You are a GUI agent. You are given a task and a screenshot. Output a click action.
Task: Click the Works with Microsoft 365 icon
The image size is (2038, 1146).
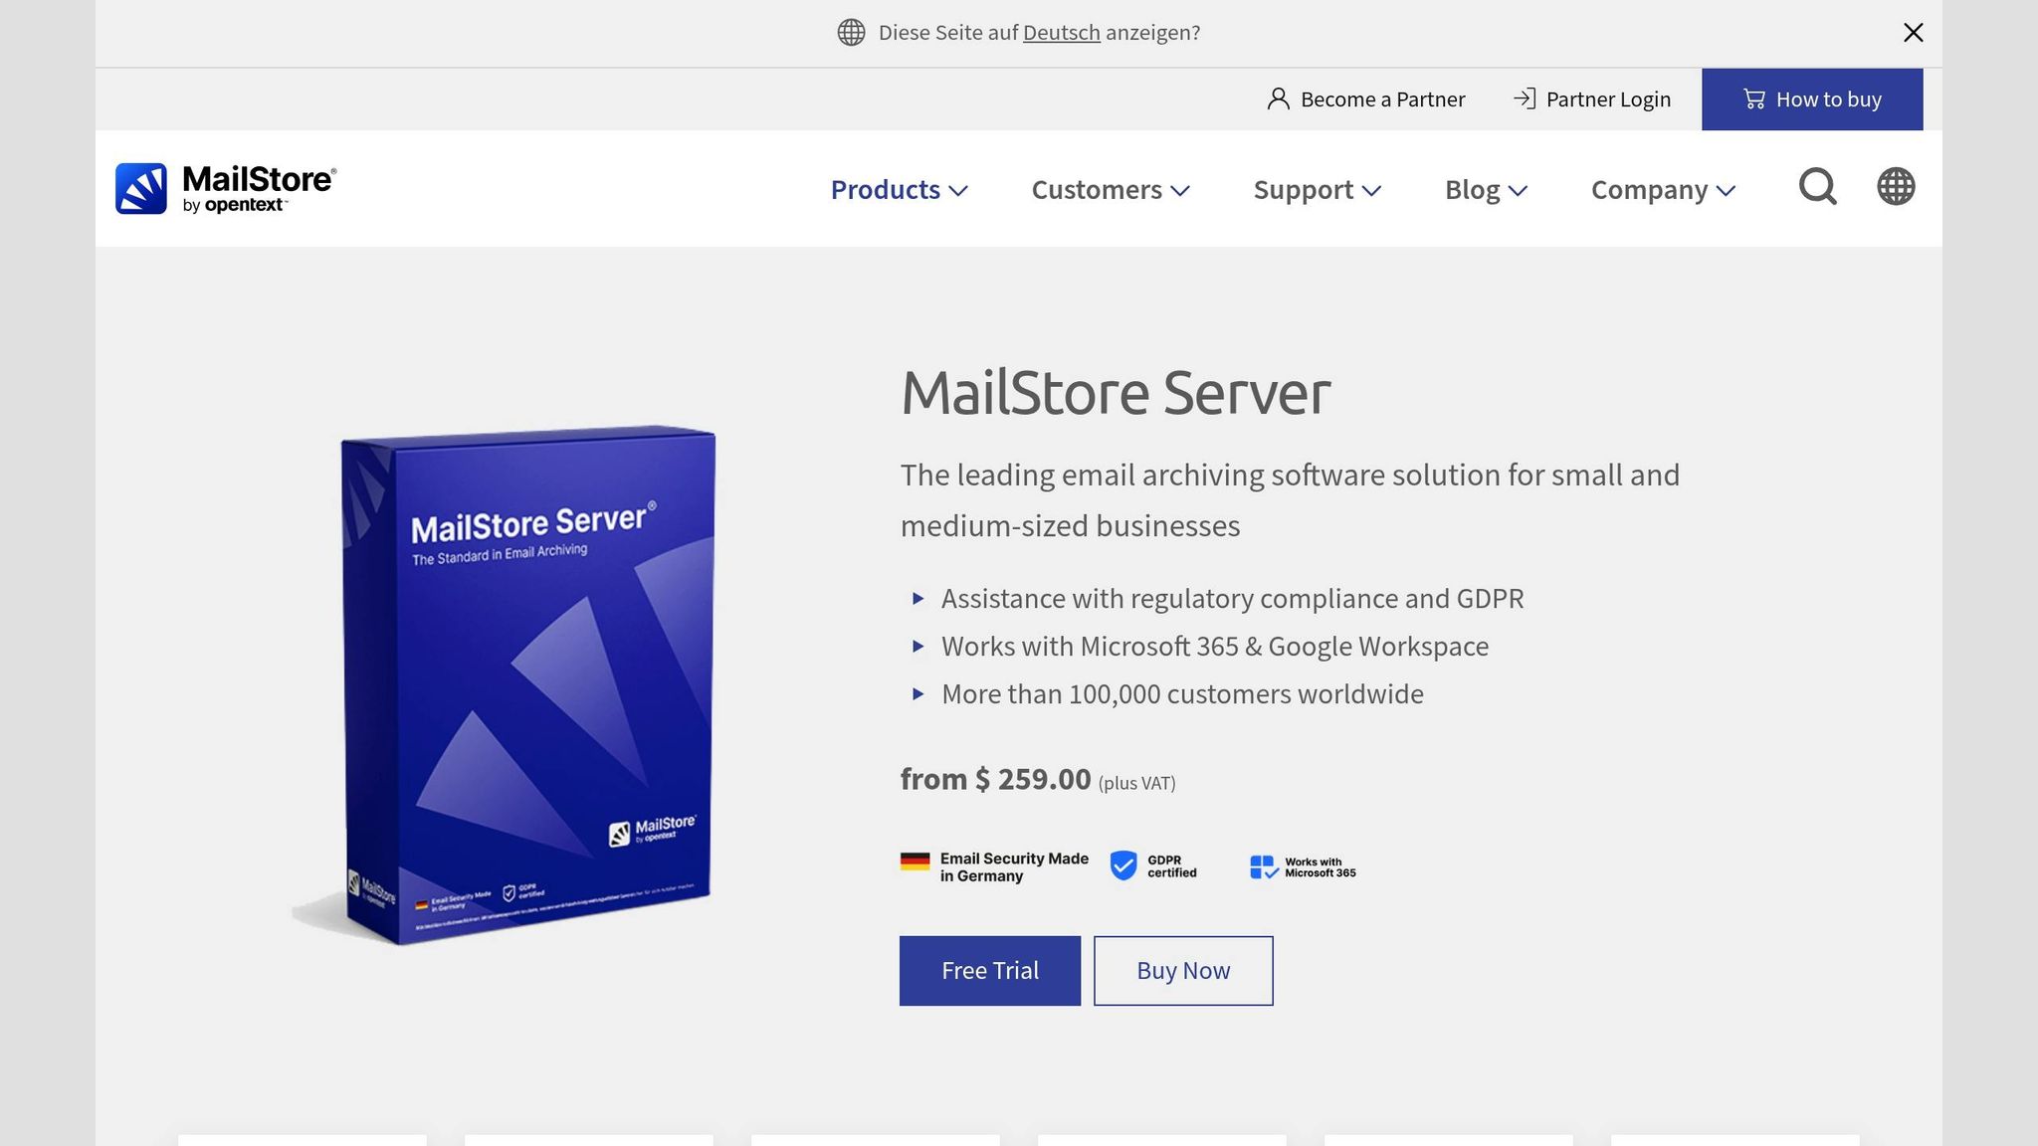pos(1264,866)
